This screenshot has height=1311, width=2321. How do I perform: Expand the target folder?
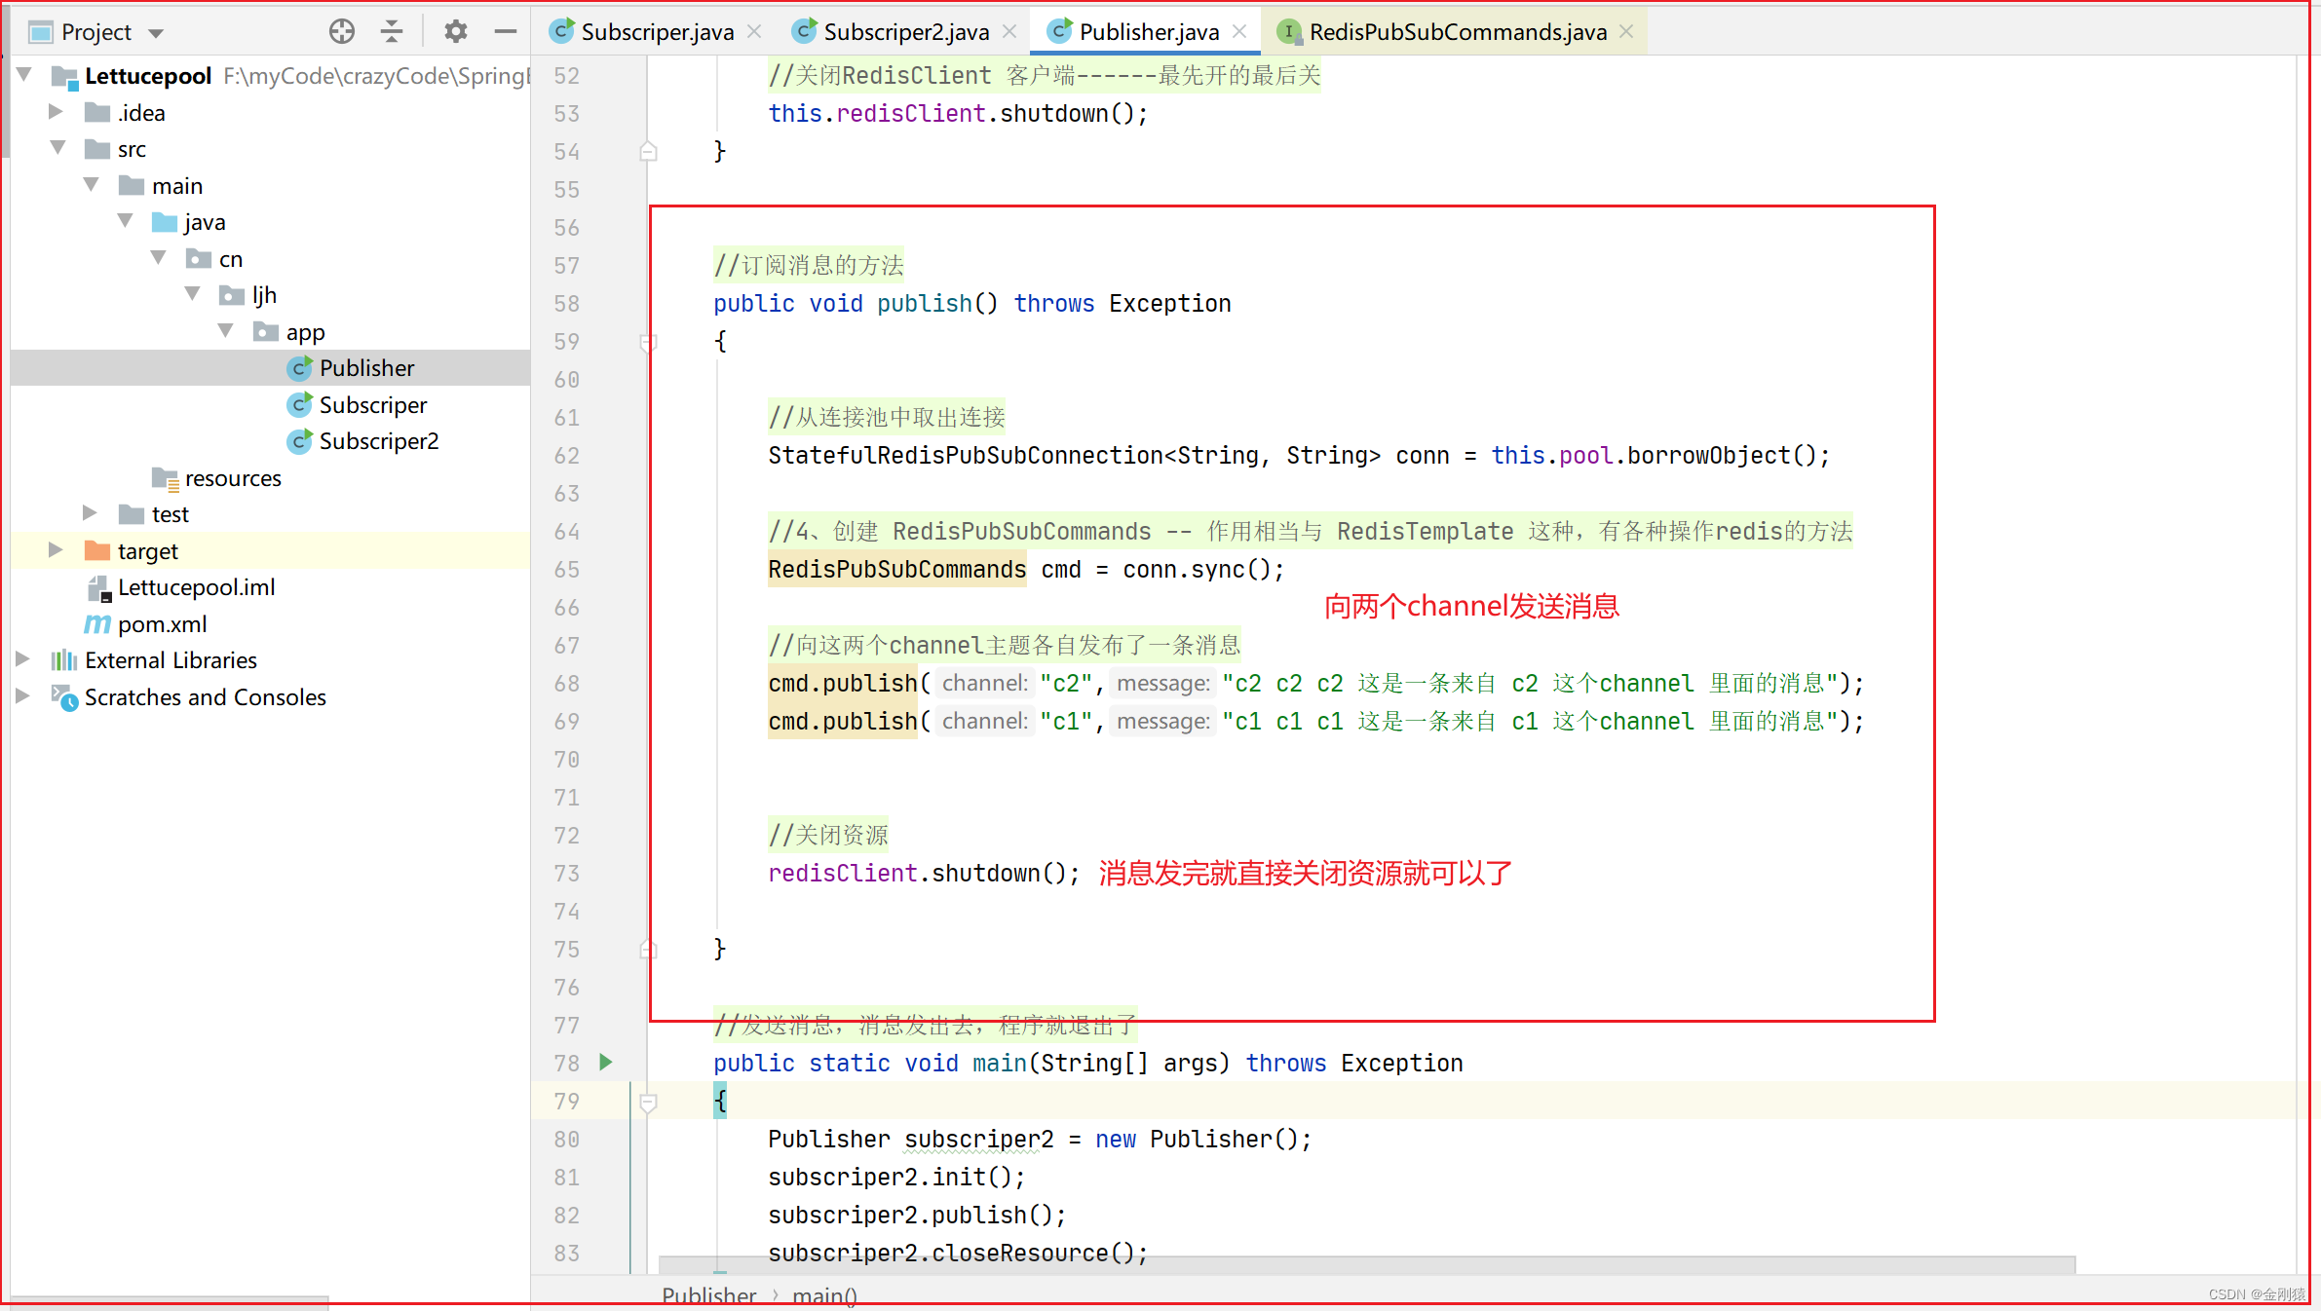coord(57,550)
